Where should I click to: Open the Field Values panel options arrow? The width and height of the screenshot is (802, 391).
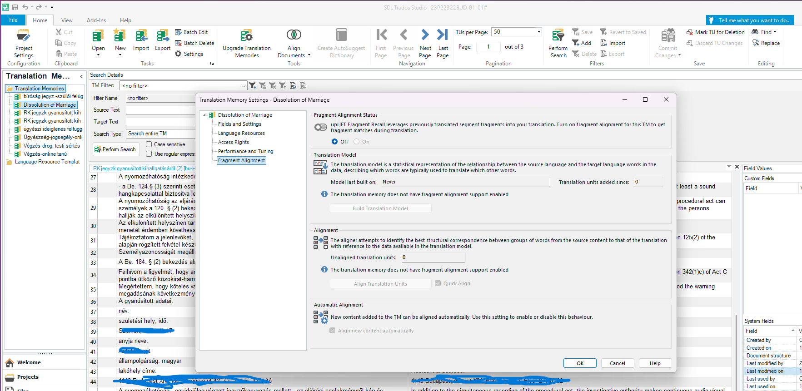729,167
